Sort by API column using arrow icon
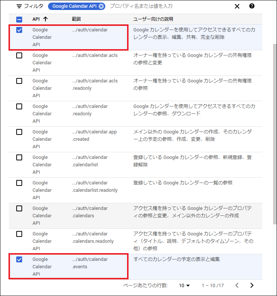 click(45, 19)
